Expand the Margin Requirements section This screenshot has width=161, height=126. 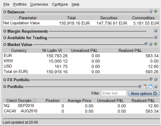pyautogui.click(x=5, y=31)
